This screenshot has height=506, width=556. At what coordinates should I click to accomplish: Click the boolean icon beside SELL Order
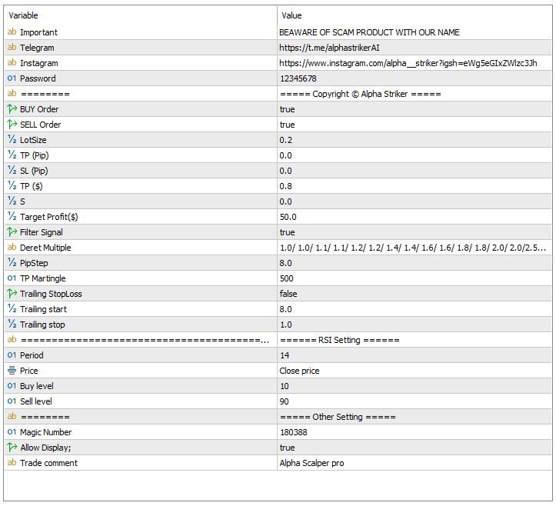12,124
